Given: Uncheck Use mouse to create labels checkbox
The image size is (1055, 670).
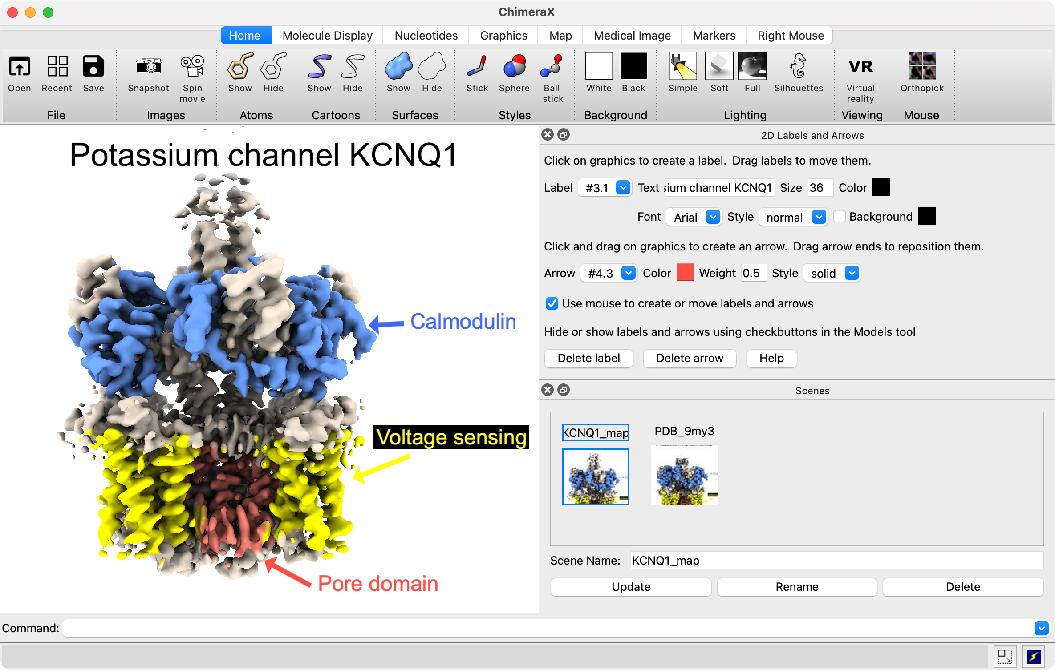Looking at the screenshot, I should click(552, 304).
